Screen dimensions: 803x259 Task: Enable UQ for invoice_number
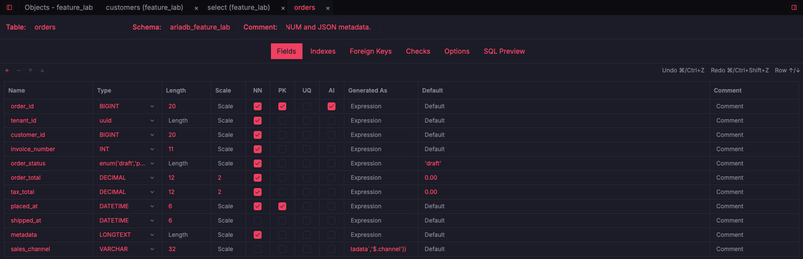click(307, 149)
